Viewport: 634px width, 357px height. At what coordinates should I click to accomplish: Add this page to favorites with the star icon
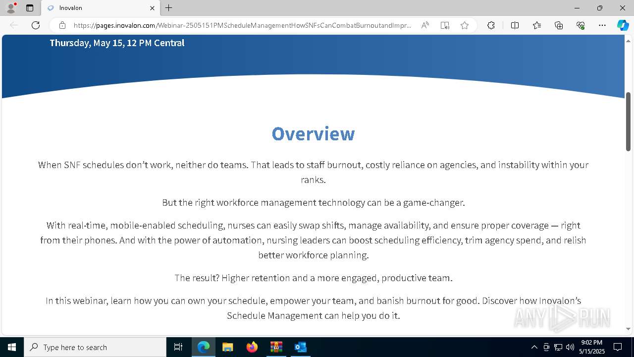pos(465,25)
